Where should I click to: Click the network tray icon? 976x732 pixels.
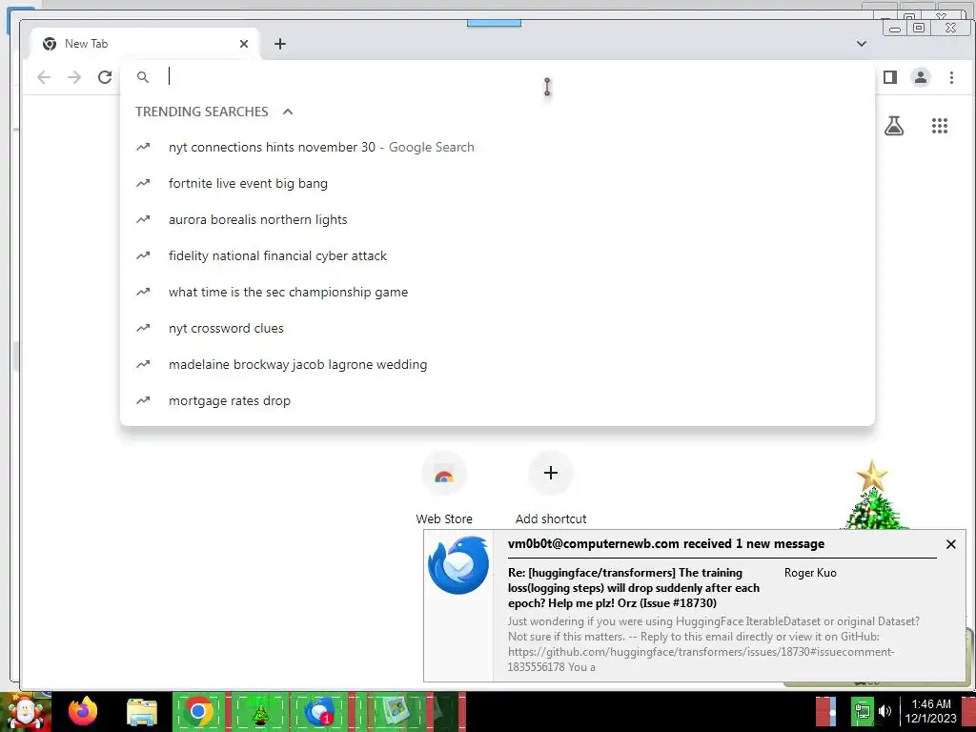click(862, 711)
